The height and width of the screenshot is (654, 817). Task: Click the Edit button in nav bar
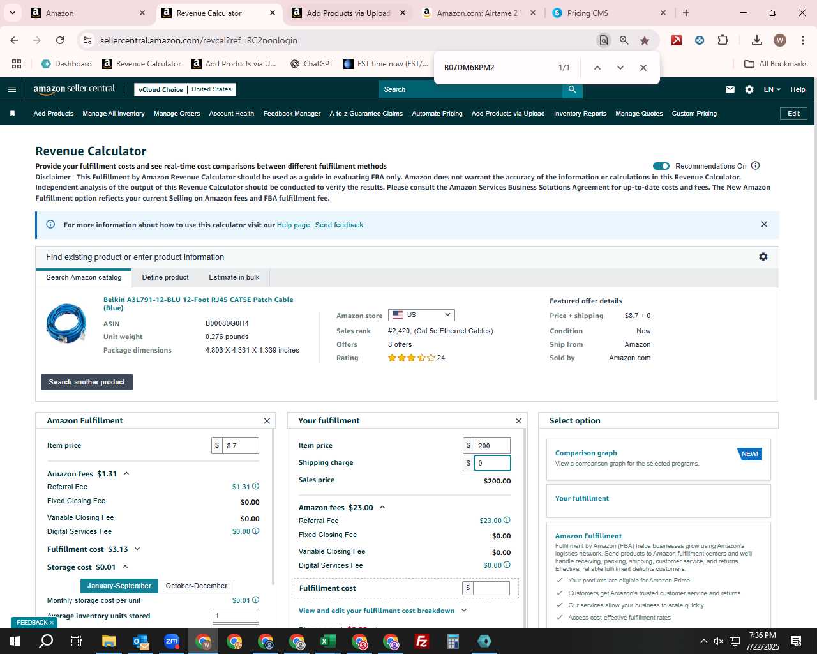(793, 114)
